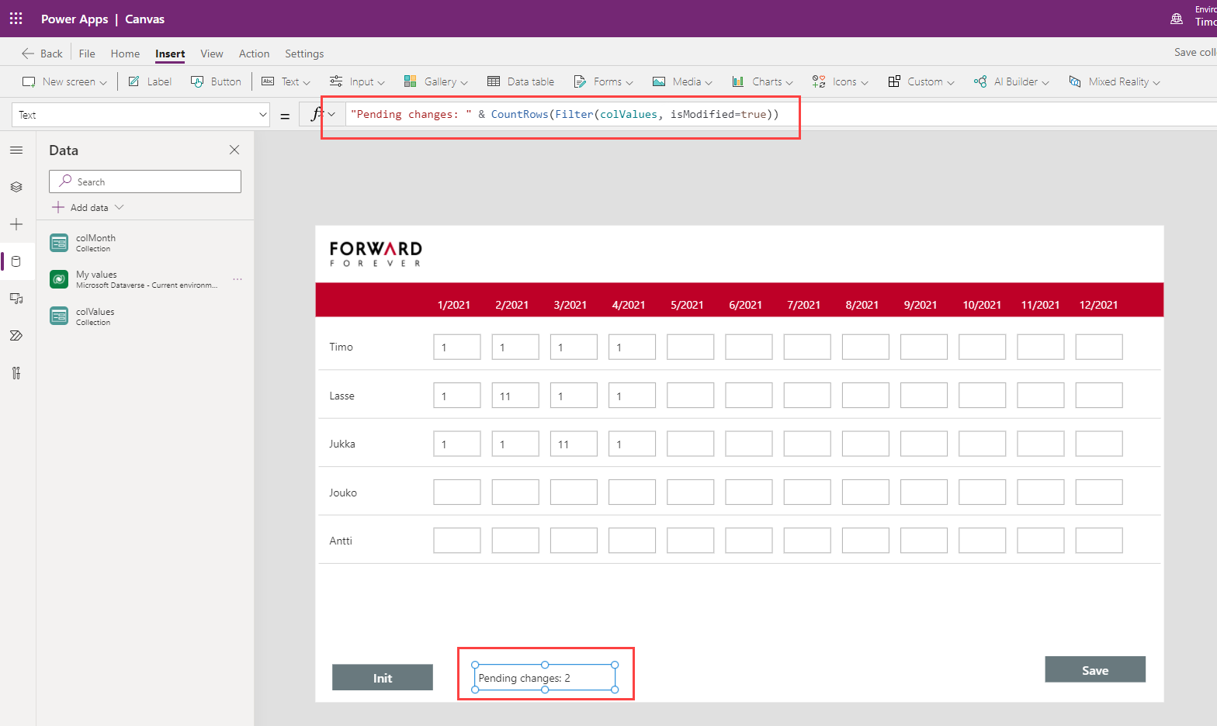Screen dimensions: 1217x726
Task: Click the Insert plus icon in sidebar
Action: click(16, 224)
